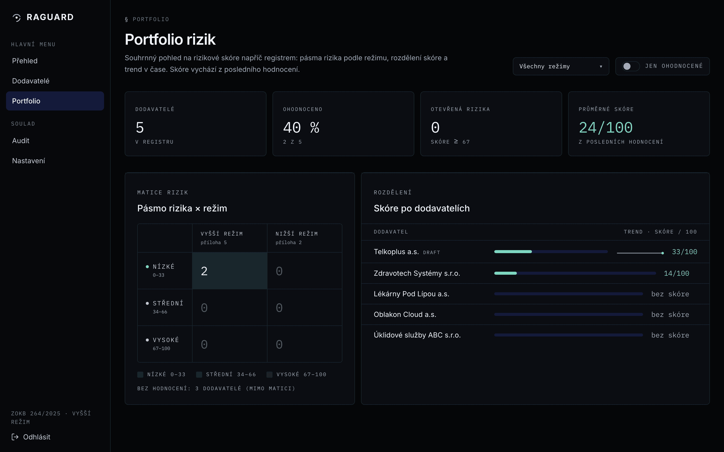The image size is (724, 452).
Task: Click the Průměrné skóre 24/100 card
Action: coord(639,124)
